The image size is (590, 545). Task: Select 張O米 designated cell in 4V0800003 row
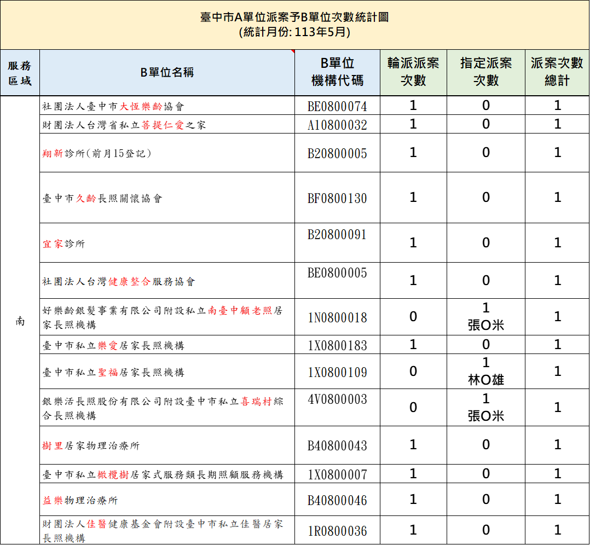(x=486, y=408)
